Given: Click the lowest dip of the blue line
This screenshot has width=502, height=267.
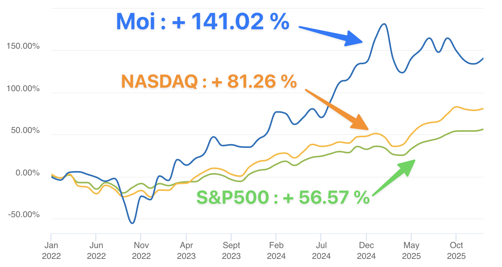Looking at the screenshot, I should 132,223.
